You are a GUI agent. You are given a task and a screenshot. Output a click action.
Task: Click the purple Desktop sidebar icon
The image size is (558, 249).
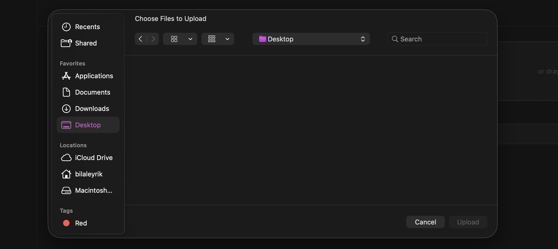tap(66, 125)
